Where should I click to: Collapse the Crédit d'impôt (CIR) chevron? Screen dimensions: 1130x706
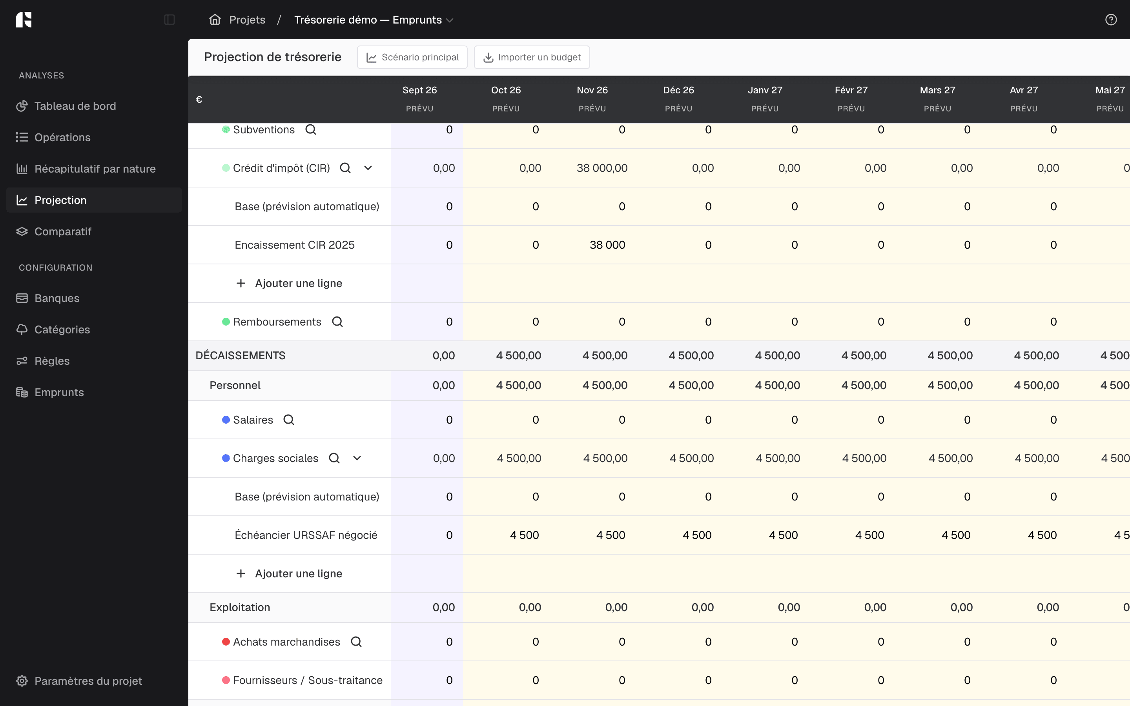pyautogui.click(x=368, y=167)
